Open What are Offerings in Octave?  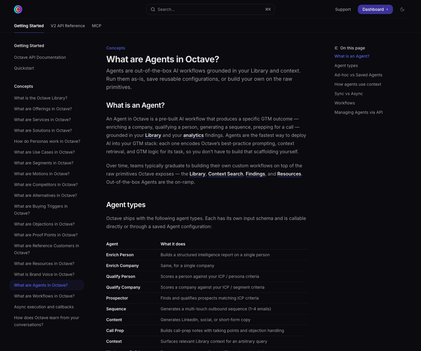click(x=43, y=109)
